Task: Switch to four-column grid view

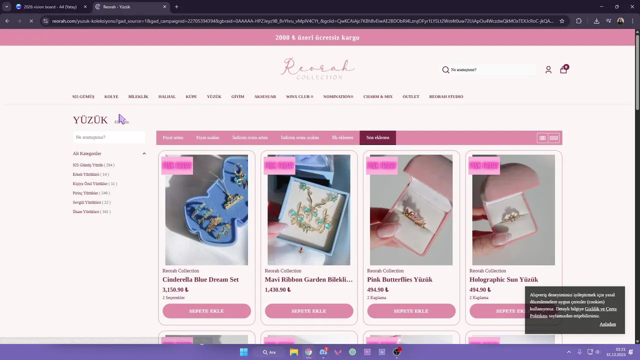Action: coord(554,138)
